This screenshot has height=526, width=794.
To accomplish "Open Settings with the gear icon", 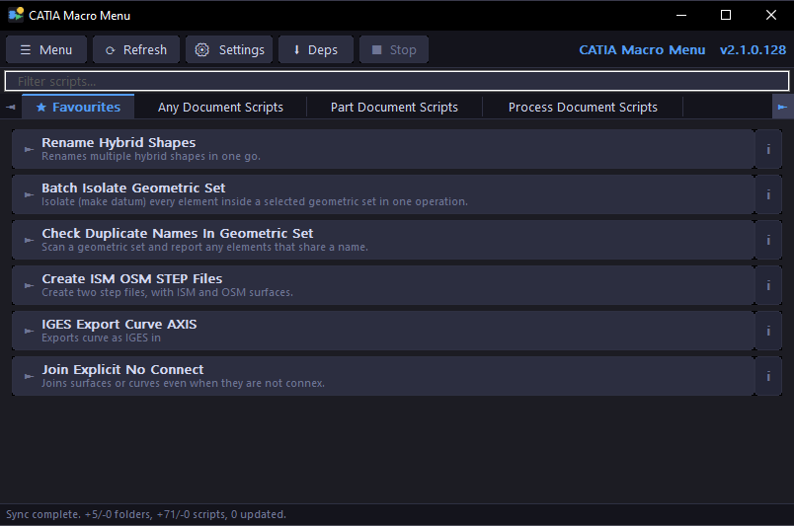I will point(229,49).
